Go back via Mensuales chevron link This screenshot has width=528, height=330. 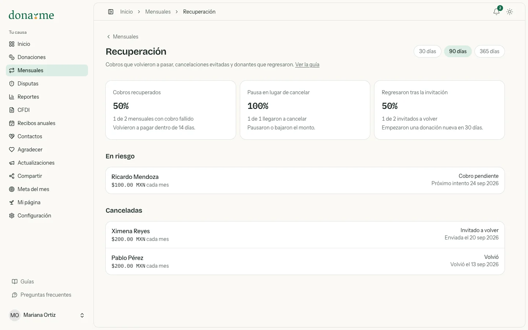[x=122, y=37]
